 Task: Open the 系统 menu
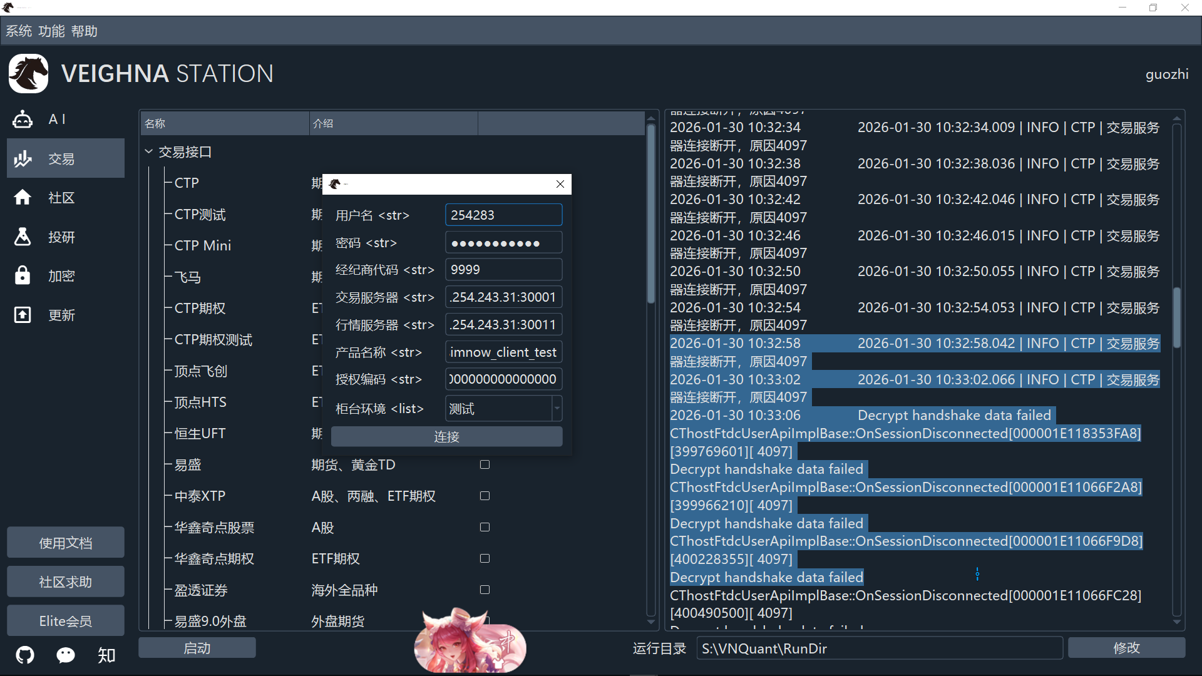click(x=19, y=31)
